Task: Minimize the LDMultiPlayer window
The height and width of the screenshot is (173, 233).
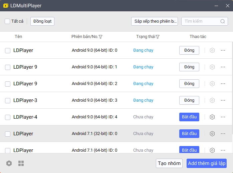Action: pyautogui.click(x=216, y=6)
